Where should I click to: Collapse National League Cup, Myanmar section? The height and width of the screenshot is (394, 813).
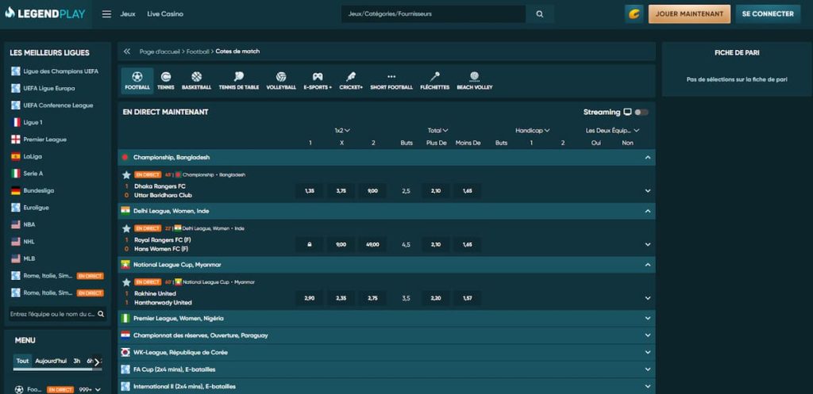click(x=648, y=265)
